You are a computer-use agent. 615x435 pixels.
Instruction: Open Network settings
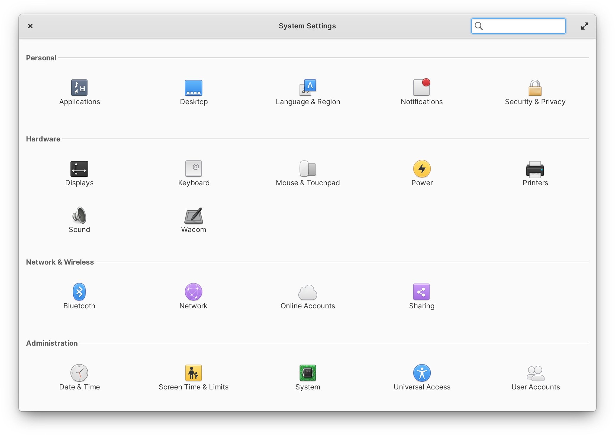193,292
